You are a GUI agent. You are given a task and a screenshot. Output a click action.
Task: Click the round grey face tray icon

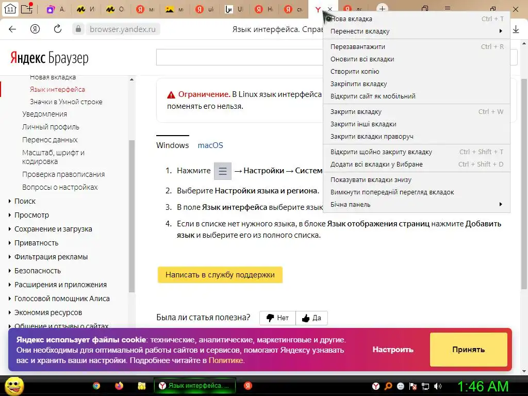tap(400, 386)
